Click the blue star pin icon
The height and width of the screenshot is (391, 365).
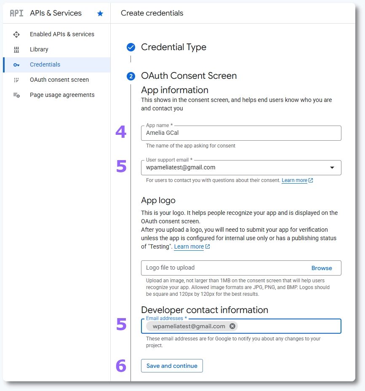click(100, 13)
